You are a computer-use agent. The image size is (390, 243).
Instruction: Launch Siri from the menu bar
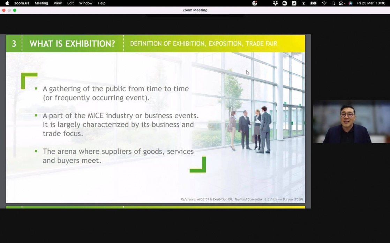pyautogui.click(x=350, y=3)
